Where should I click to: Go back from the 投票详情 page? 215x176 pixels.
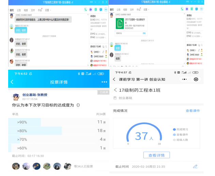point(12,82)
